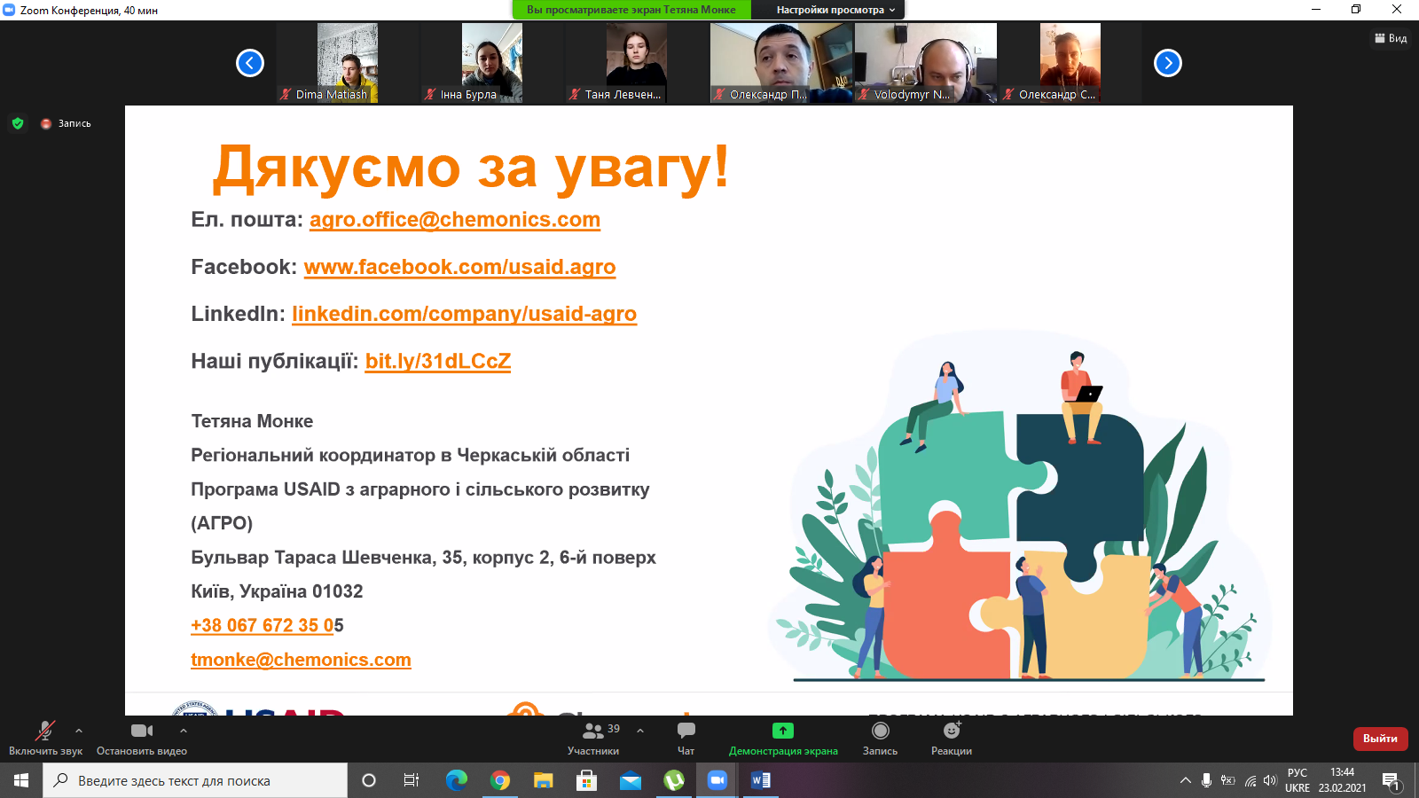The height and width of the screenshot is (798, 1419).
Task: Open Microsoft Store from taskbar
Action: point(586,780)
